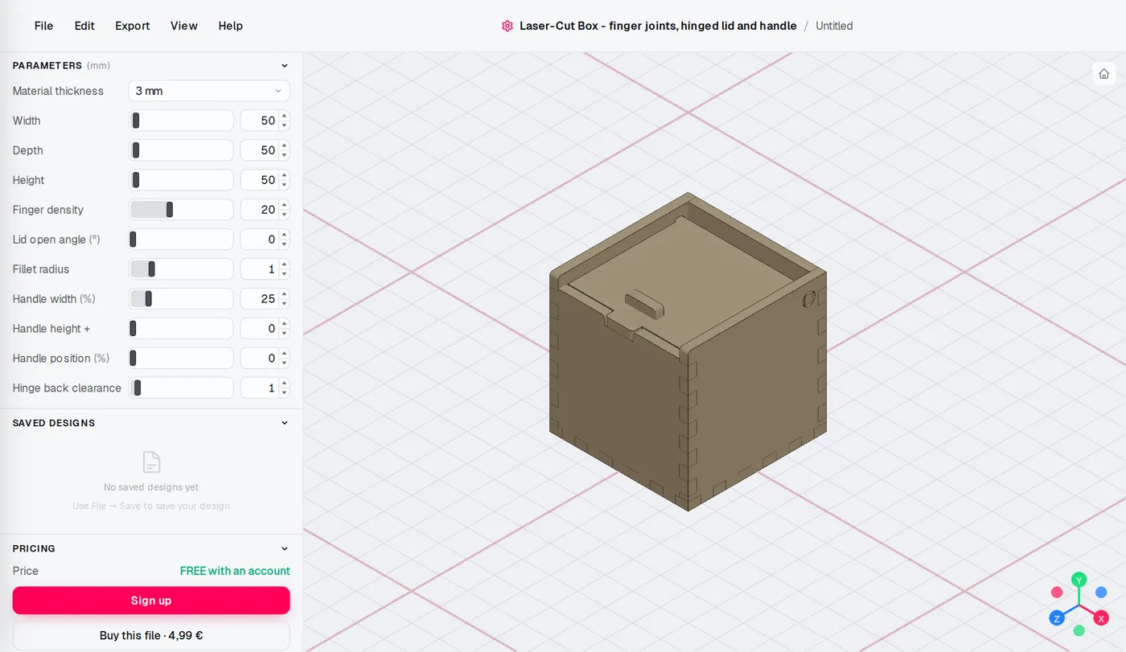Click the home view reset icon
The width and height of the screenshot is (1126, 652).
click(x=1103, y=74)
